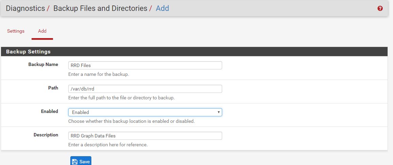Switch to the Settings tab
Screen dimensions: 393x165
[x=16, y=31]
